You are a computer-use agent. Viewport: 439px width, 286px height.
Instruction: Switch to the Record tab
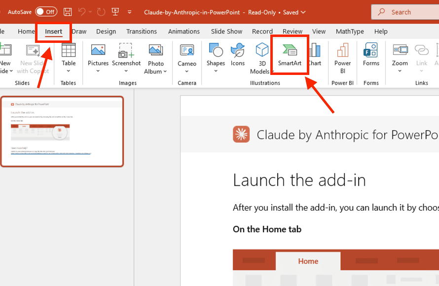point(262,32)
